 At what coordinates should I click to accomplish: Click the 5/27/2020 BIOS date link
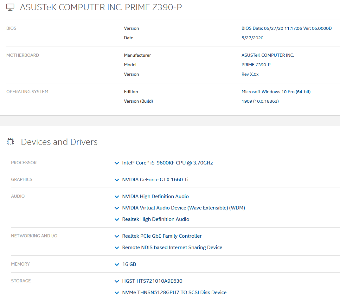[x=252, y=38]
